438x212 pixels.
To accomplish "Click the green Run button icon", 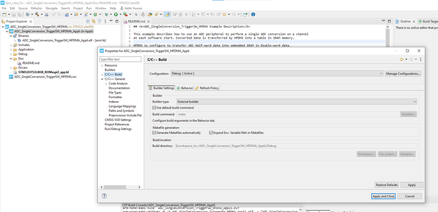I will (116, 14).
